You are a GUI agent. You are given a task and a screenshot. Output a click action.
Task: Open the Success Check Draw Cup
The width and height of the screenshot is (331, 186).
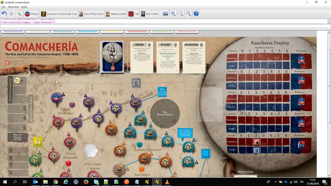59,14
